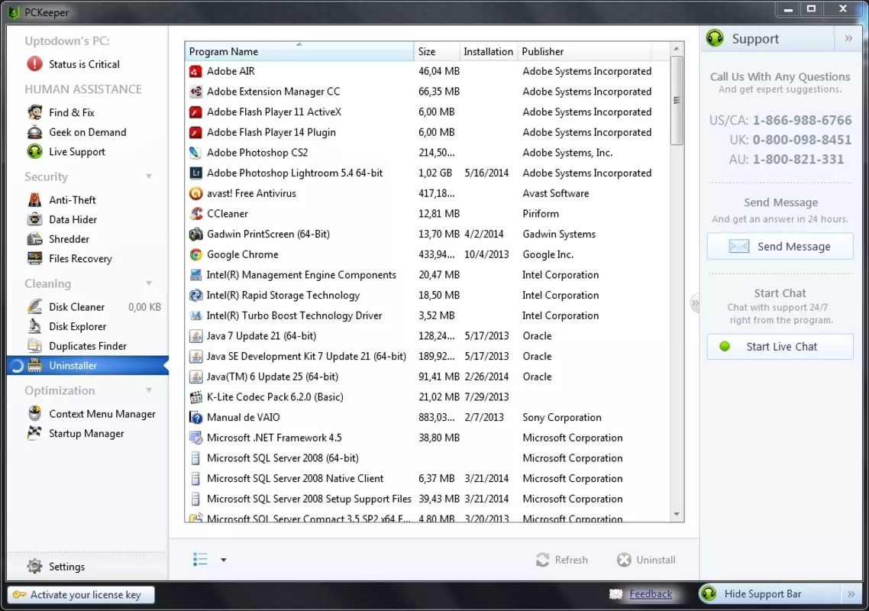Click the list scrollbar up arrow
The image size is (869, 611).
pos(676,49)
